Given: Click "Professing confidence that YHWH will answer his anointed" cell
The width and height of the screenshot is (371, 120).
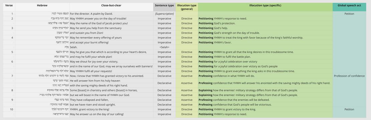Looking at the screenshot, I should pos(264,83).
